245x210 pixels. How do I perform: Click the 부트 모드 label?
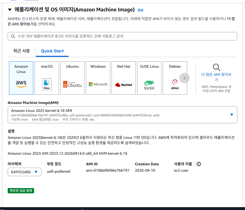tap(54, 164)
